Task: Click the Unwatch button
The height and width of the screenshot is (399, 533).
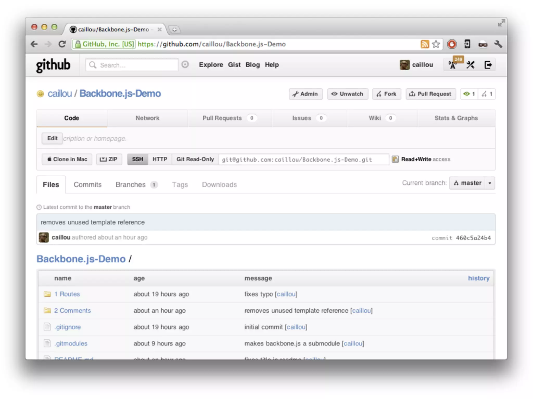Action: [x=347, y=94]
